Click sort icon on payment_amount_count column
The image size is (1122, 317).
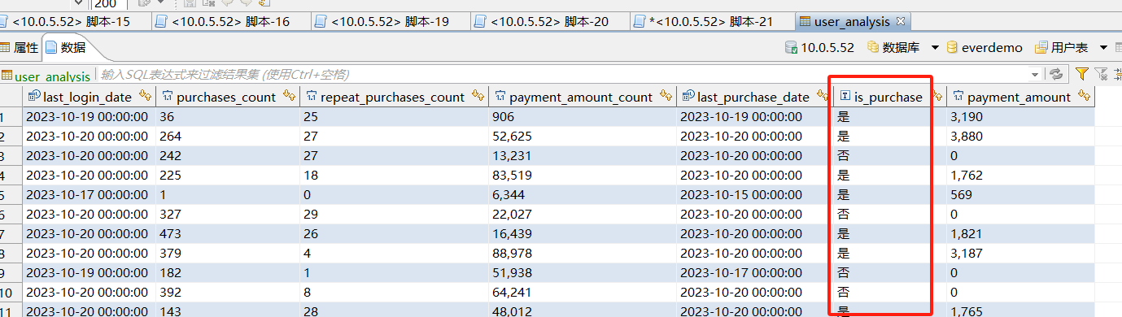point(667,96)
